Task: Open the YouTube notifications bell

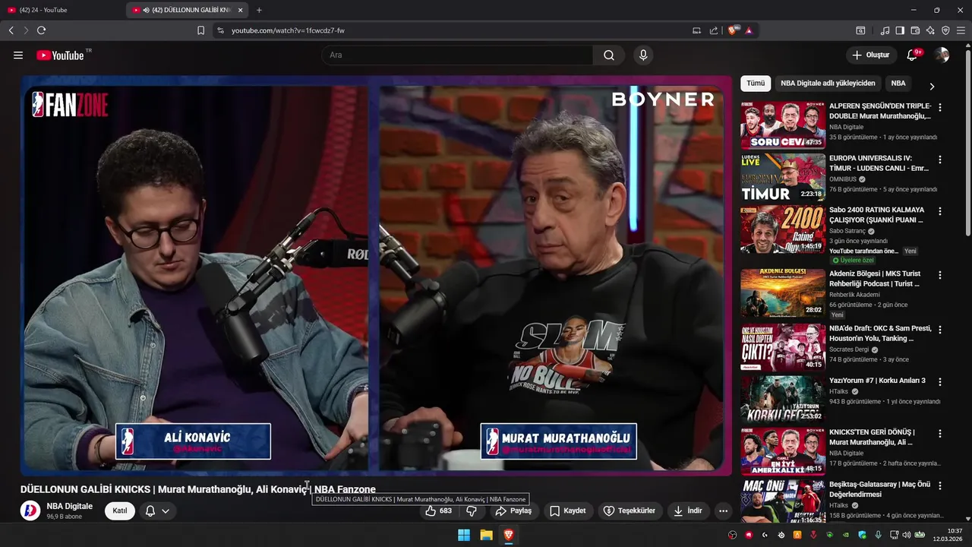Action: [x=913, y=55]
